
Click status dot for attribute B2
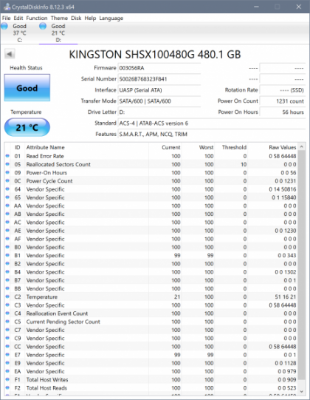click(x=7, y=263)
